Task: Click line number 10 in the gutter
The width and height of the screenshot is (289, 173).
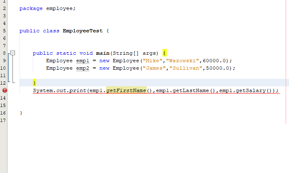Action: pos(3,68)
